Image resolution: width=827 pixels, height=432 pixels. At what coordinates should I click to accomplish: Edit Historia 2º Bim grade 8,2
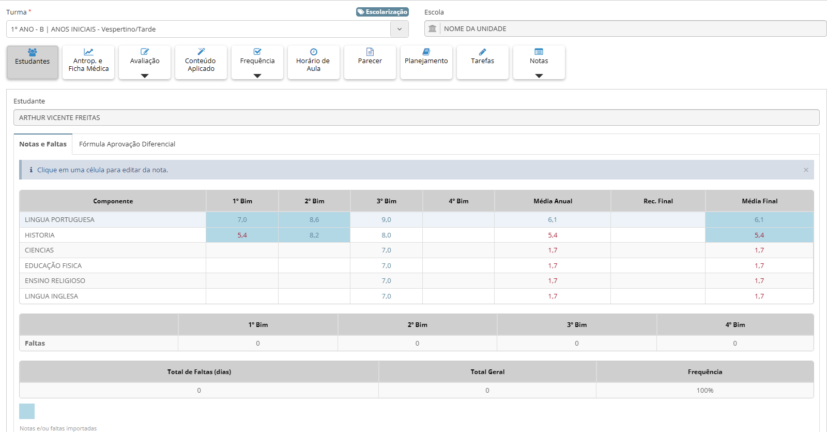click(x=314, y=235)
